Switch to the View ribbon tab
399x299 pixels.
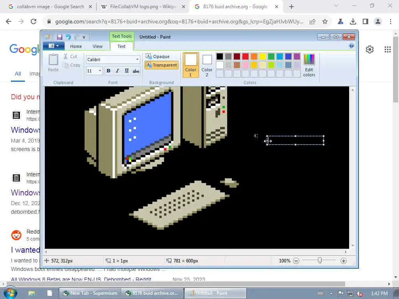[97, 46]
